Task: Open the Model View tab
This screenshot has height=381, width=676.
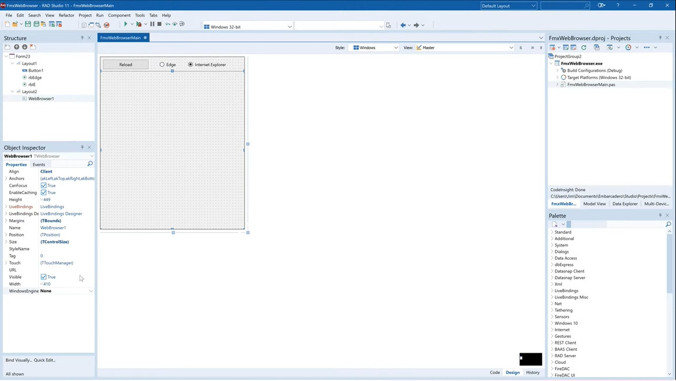Action: coord(595,204)
